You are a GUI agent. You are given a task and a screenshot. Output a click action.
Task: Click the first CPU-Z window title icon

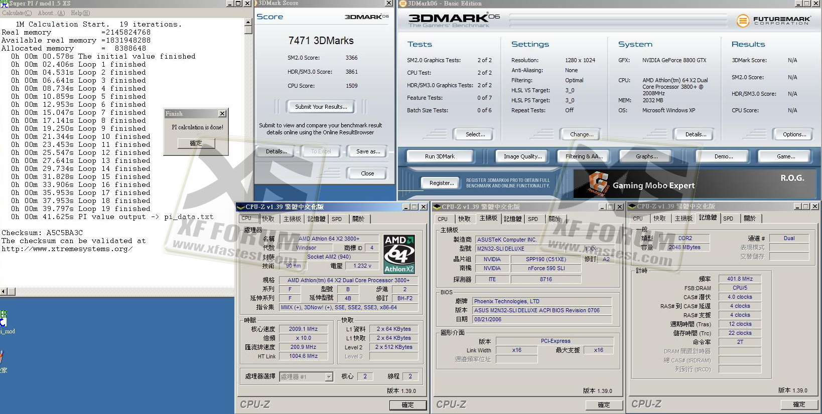point(241,206)
